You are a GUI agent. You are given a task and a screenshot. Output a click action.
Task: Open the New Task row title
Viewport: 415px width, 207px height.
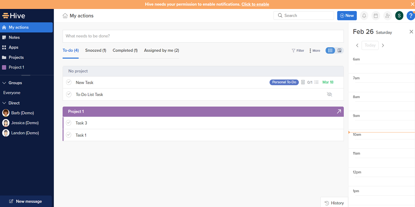point(84,82)
